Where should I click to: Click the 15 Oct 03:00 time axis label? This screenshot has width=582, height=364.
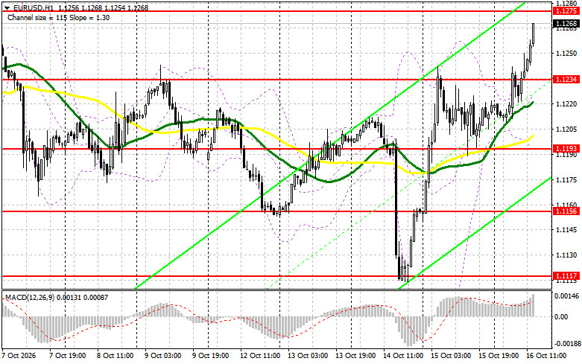point(451,356)
